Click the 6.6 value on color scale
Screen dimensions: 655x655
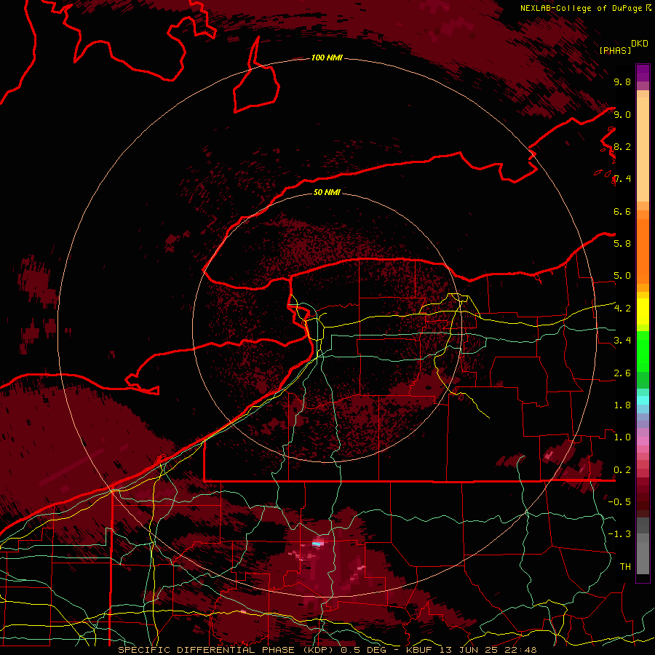622,211
